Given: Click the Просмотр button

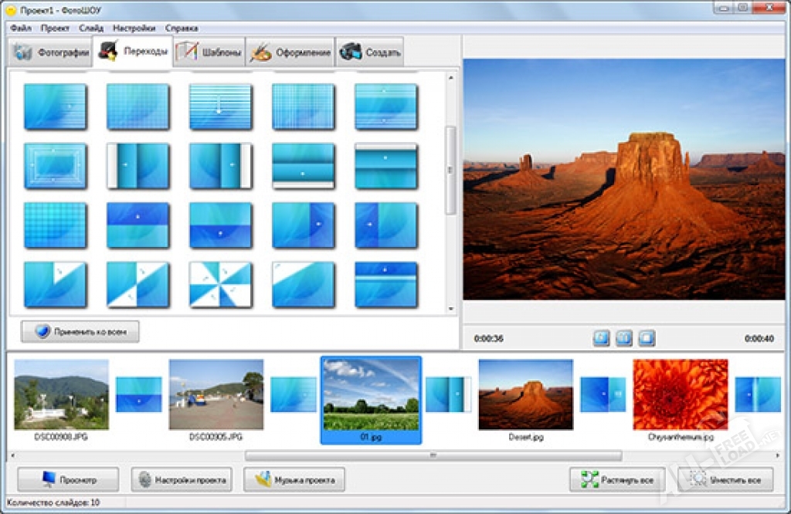Looking at the screenshot, I should click(68, 479).
